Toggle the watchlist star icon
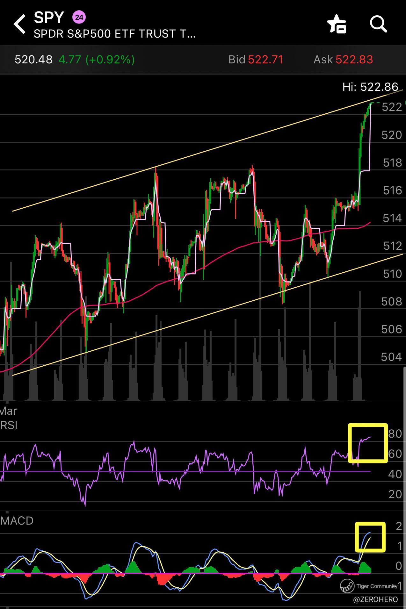Image resolution: width=406 pixels, height=609 pixels. [337, 24]
